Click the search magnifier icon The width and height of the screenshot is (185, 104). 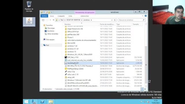[144, 20]
